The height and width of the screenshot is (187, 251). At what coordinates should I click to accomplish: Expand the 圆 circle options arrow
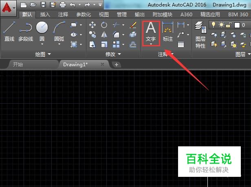[x=42, y=44]
